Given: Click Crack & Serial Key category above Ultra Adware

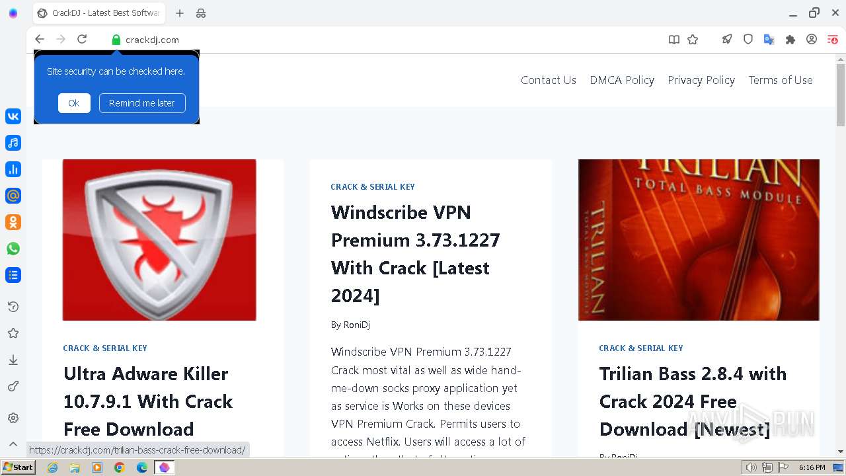Looking at the screenshot, I should 105,348.
